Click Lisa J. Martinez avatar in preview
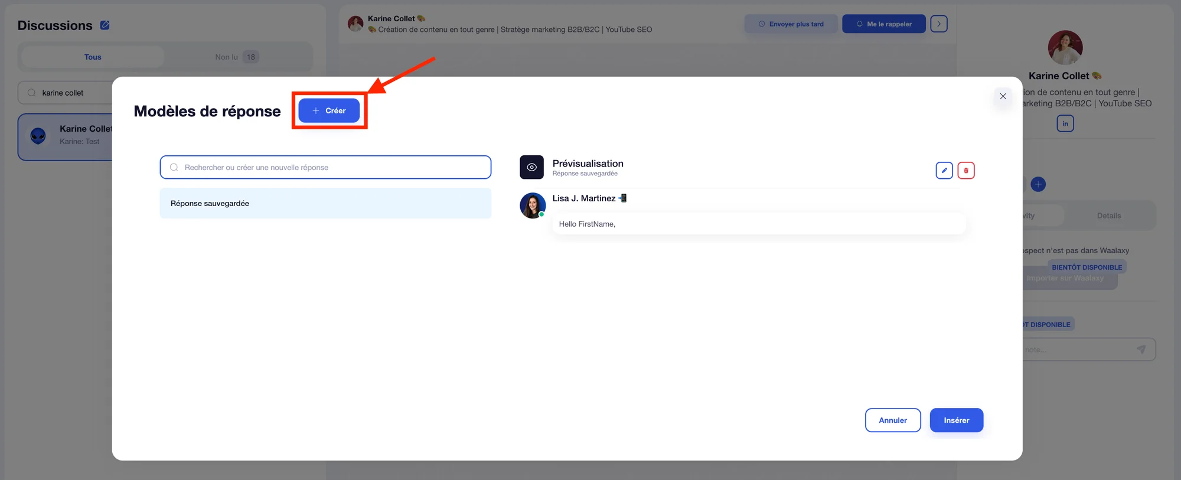1181x480 pixels. click(533, 205)
